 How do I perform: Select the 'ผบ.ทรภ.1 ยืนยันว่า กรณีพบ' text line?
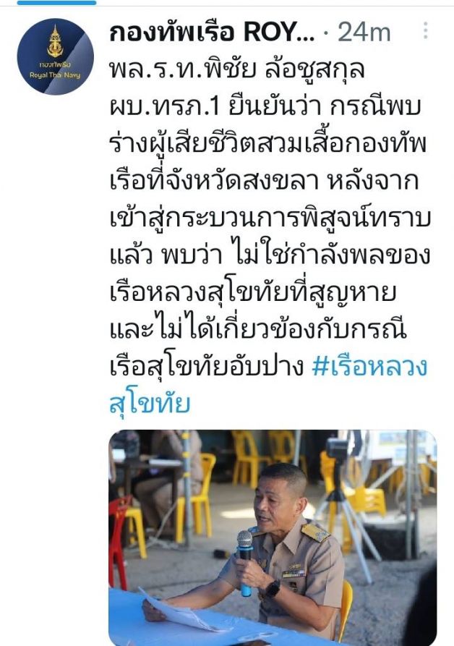265,107
